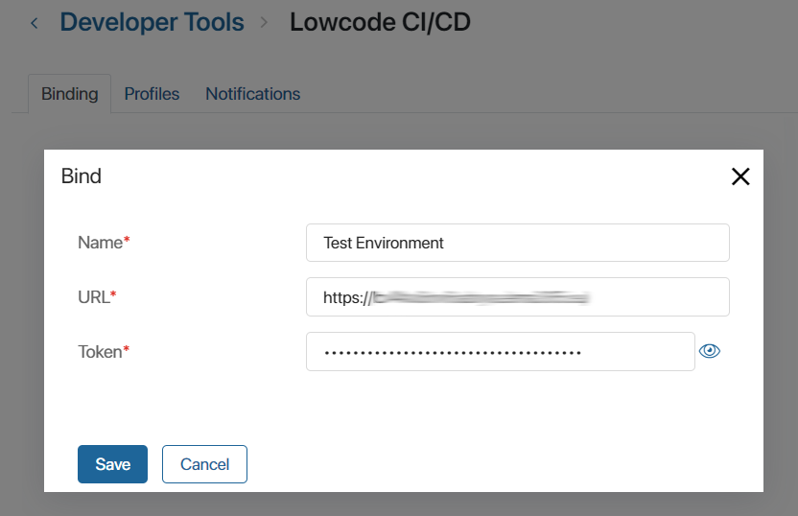
Task: Go back using the left chevron arrow
Action: [x=35, y=23]
